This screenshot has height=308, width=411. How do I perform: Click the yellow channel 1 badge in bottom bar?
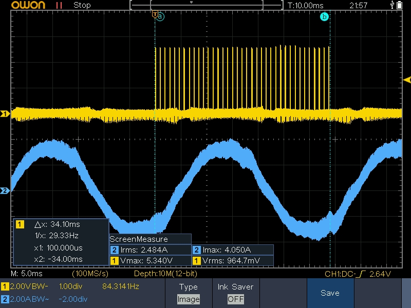pyautogui.click(x=5, y=286)
